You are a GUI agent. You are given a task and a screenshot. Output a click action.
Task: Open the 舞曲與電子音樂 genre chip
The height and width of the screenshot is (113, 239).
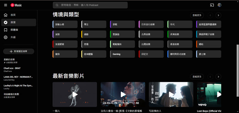click(x=209, y=34)
